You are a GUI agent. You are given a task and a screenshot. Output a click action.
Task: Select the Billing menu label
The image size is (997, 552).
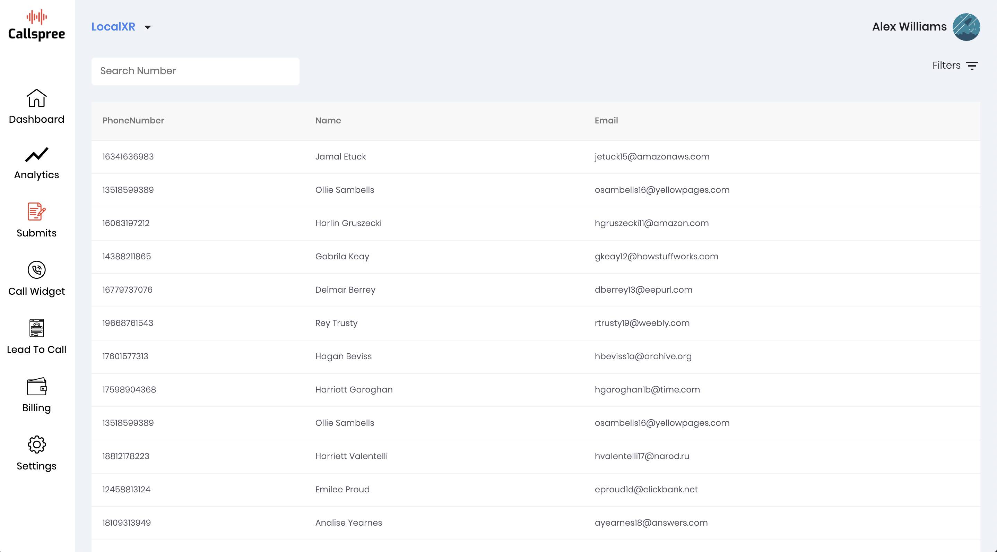(x=36, y=408)
